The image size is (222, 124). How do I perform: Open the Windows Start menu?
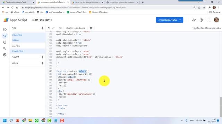tap(5, 121)
